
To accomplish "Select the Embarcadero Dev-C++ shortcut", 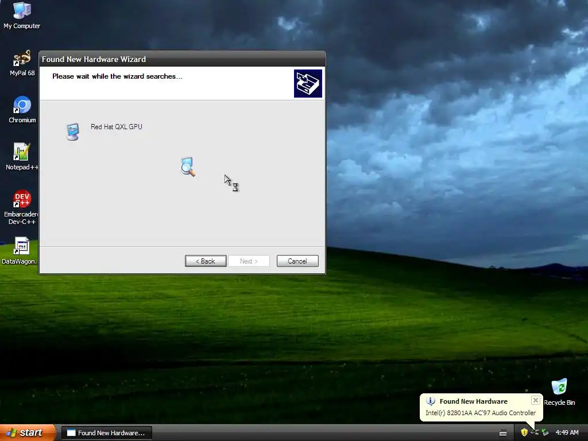I will (x=21, y=207).
